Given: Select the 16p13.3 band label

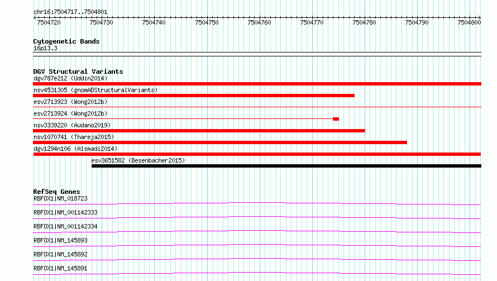Looking at the screenshot, I should coord(45,48).
